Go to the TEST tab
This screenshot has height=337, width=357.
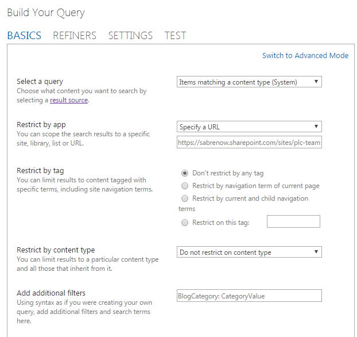[175, 36]
